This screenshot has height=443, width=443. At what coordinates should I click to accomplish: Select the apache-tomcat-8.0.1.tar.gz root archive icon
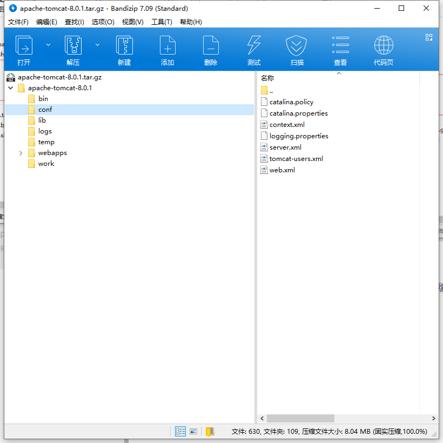11,77
